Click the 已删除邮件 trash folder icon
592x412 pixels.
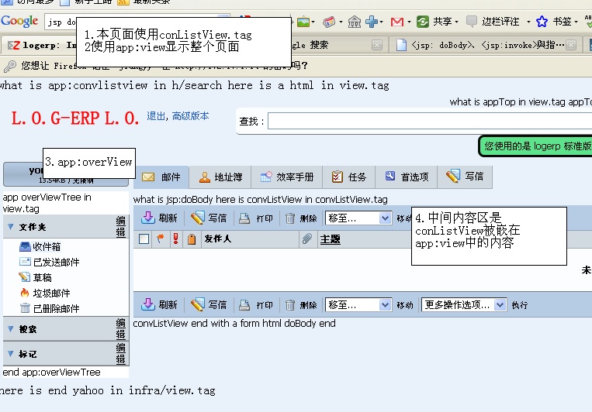tap(25, 308)
